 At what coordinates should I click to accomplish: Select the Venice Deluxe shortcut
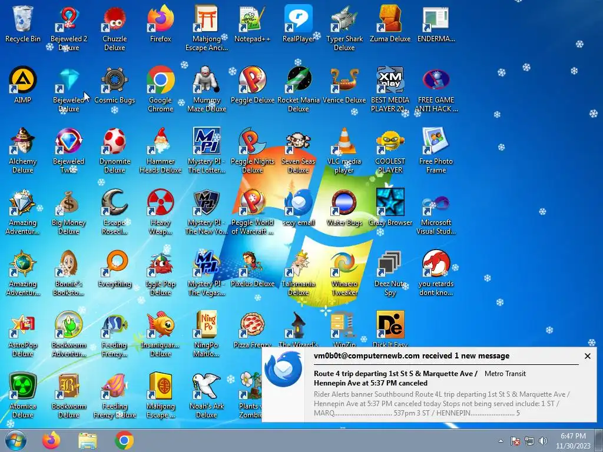[344, 85]
